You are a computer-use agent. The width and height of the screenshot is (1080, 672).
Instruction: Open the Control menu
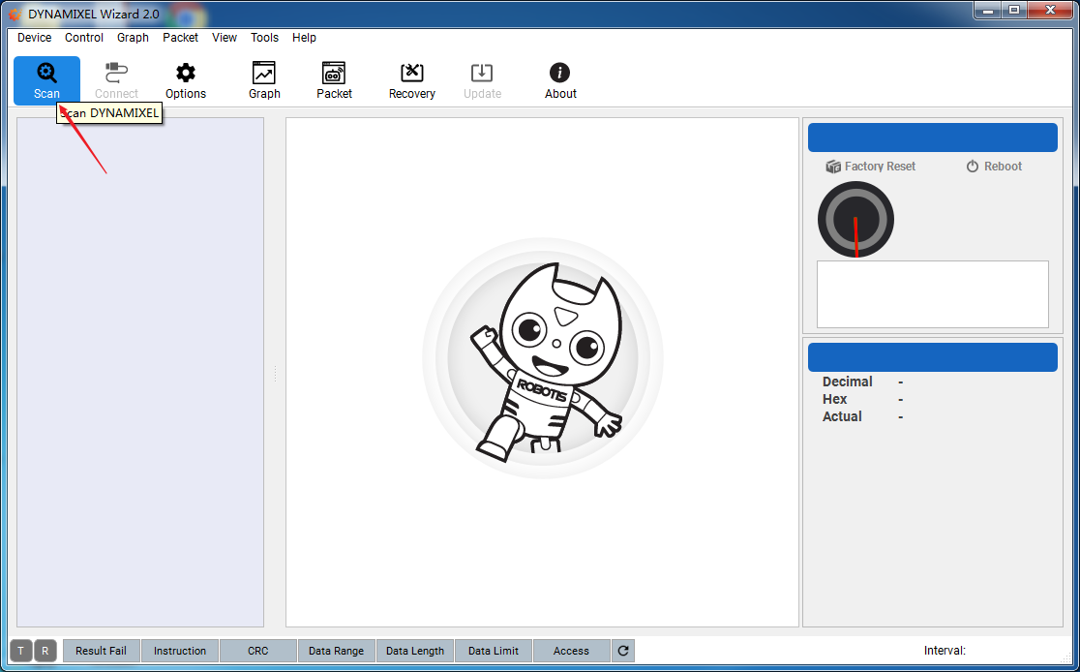tap(84, 38)
